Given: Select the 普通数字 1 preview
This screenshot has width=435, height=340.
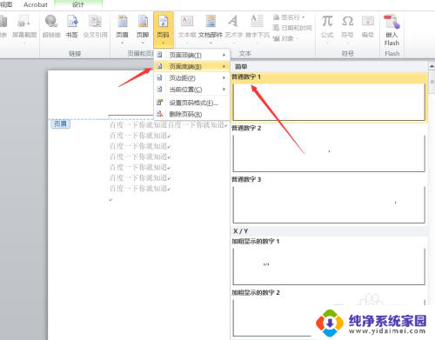Looking at the screenshot, I should [329, 102].
